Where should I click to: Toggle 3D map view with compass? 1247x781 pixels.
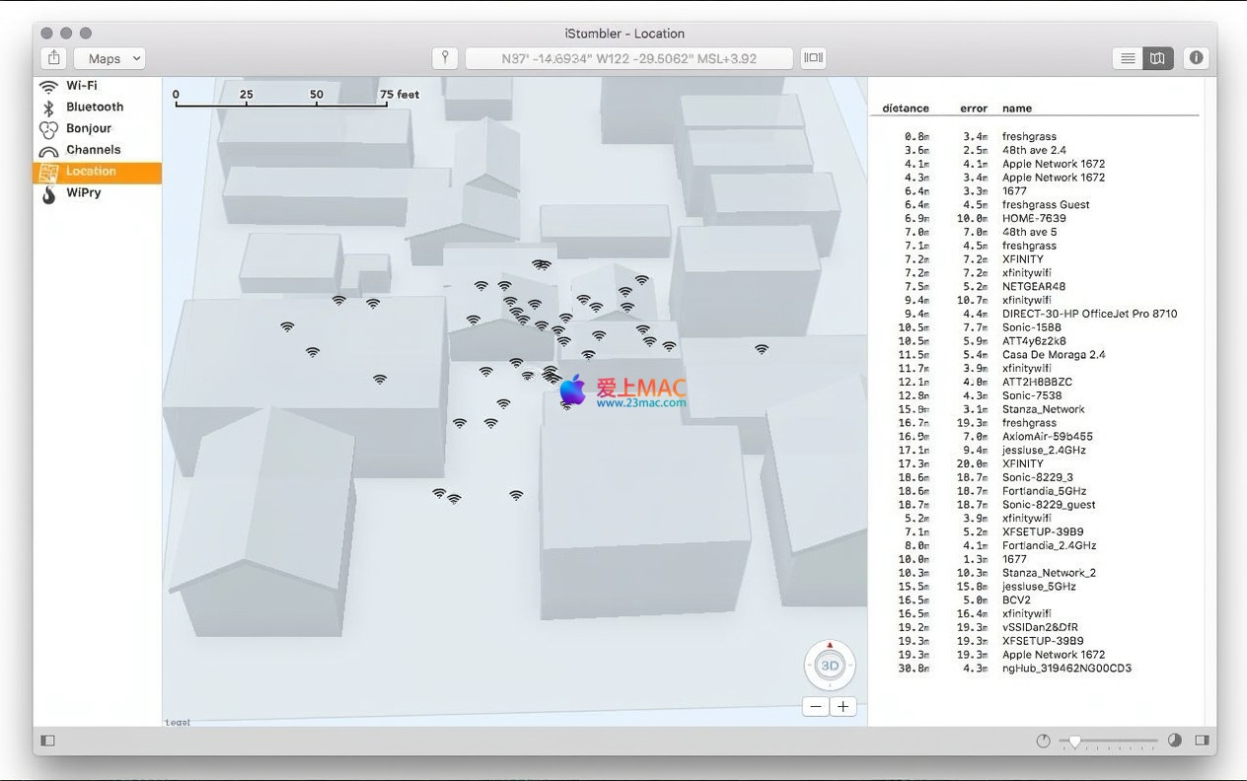point(830,666)
